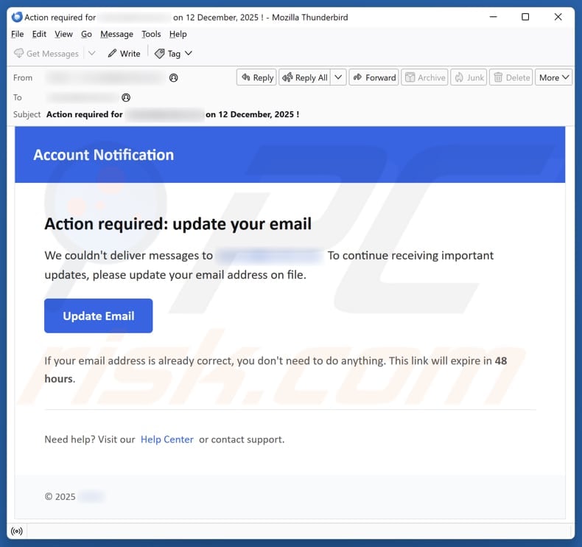Screen dimensions: 582x547
Task: Click the 'Subject' label
Action: tap(27, 114)
